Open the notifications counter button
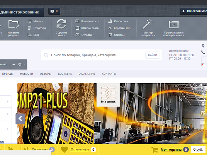Image resolution: width=207 pixels, height=155 pixels. [x=54, y=11]
